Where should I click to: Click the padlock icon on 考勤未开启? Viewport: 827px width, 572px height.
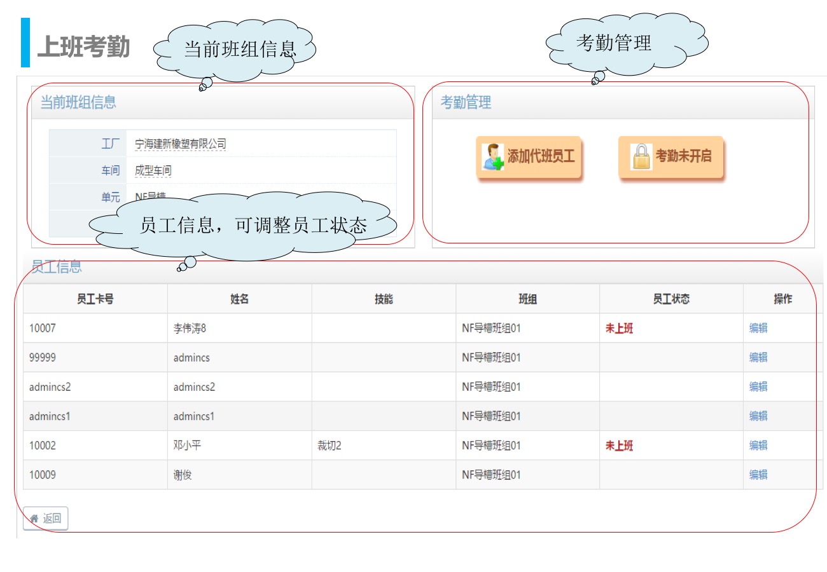[x=641, y=156]
